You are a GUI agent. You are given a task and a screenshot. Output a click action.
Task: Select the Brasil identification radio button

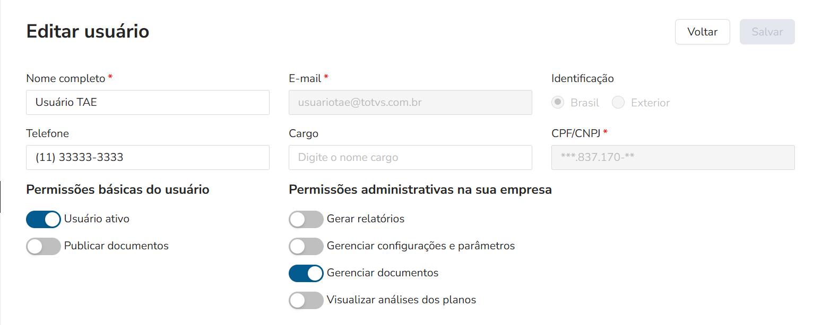558,103
